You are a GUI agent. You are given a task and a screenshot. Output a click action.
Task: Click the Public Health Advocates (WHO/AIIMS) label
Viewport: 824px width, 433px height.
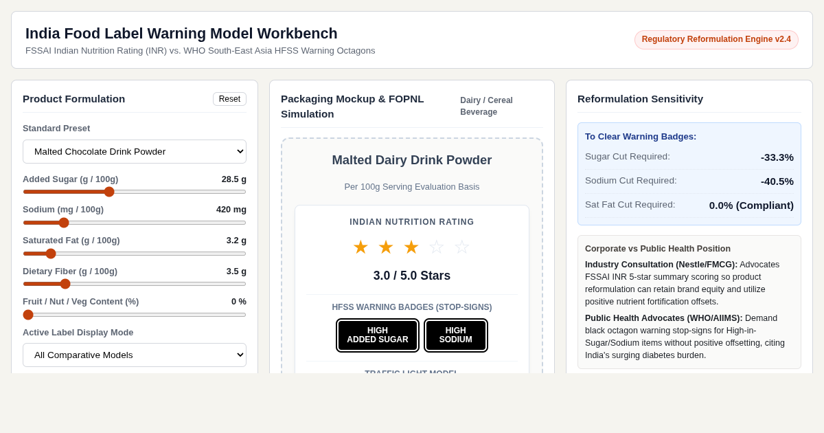664,318
